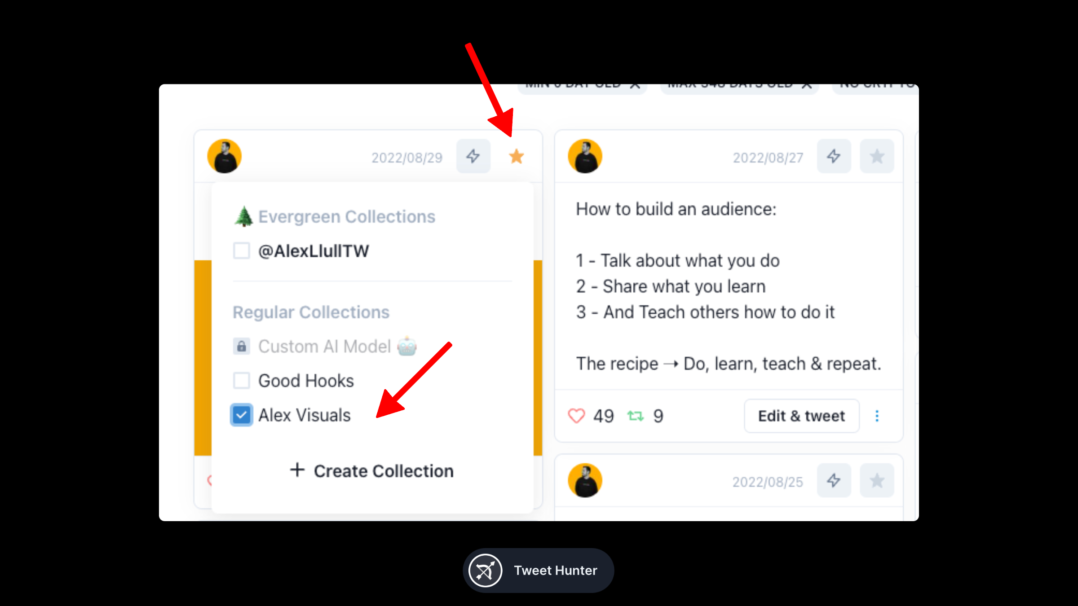Click profile avatar on 2022/08/27 tweet
Image resolution: width=1078 pixels, height=606 pixels.
(585, 157)
